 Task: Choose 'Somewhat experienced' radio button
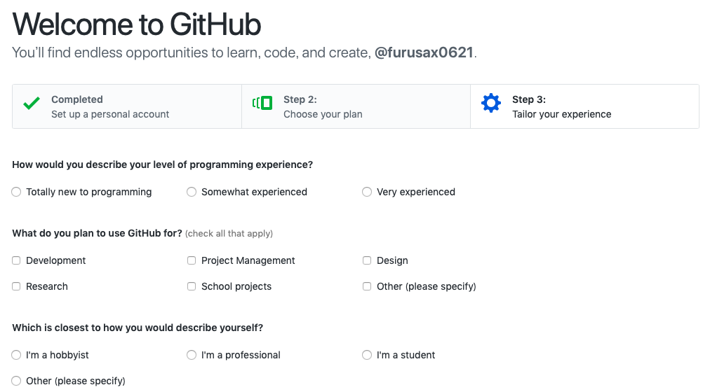pyautogui.click(x=192, y=192)
